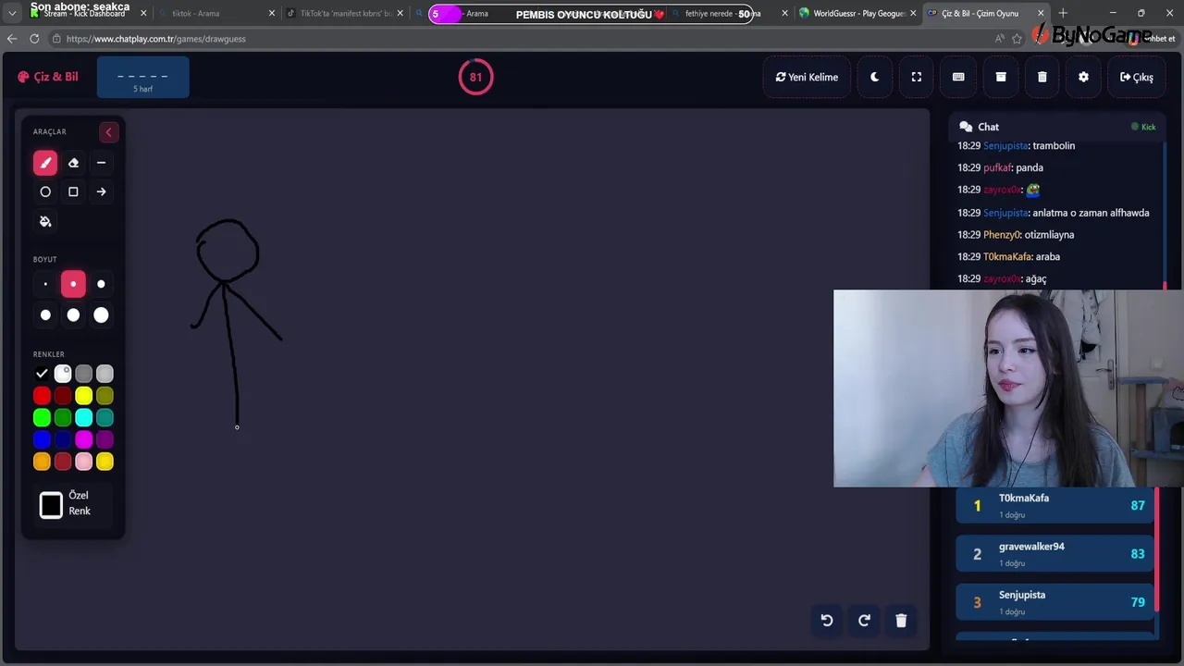This screenshot has height=666, width=1184.
Task: Click chat message 'trambolin'
Action: [x=1054, y=146]
